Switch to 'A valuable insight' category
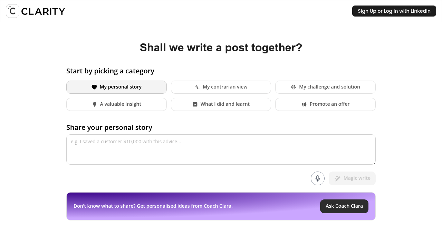Screen dimensions: 442x248 [x=116, y=104]
